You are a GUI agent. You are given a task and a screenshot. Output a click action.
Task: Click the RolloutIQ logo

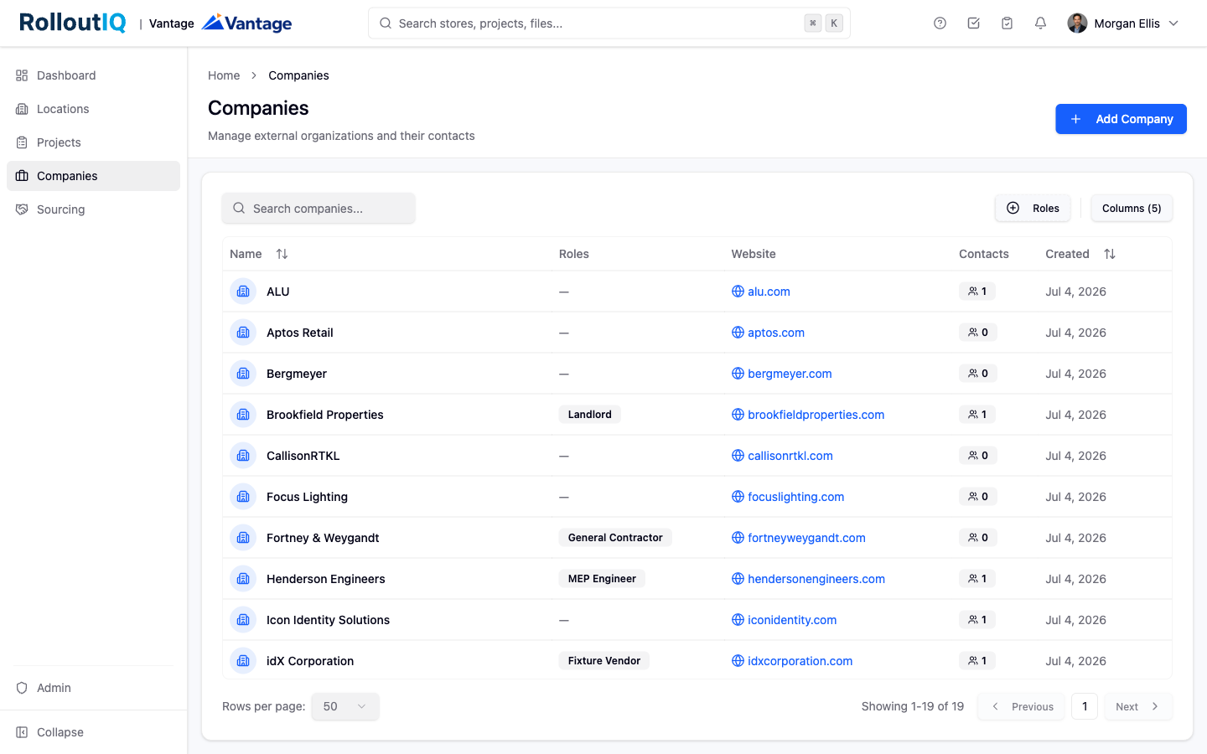[73, 23]
